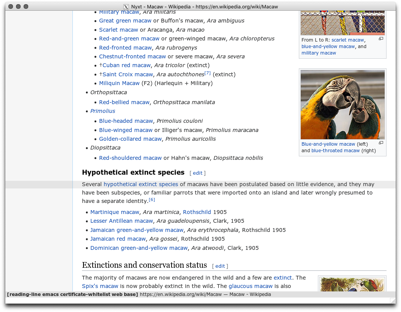Click the URL in the status bar
Image resolution: width=401 pixels, height=312 pixels.
[181, 294]
